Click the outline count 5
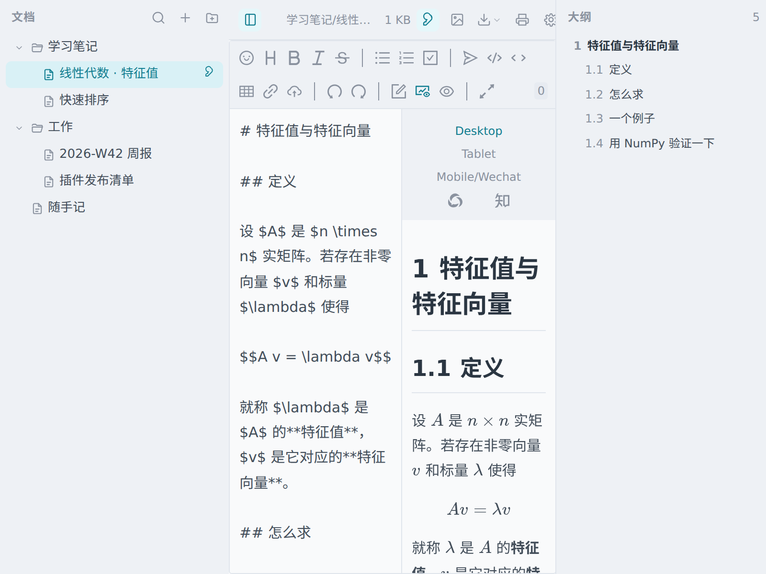 (756, 17)
